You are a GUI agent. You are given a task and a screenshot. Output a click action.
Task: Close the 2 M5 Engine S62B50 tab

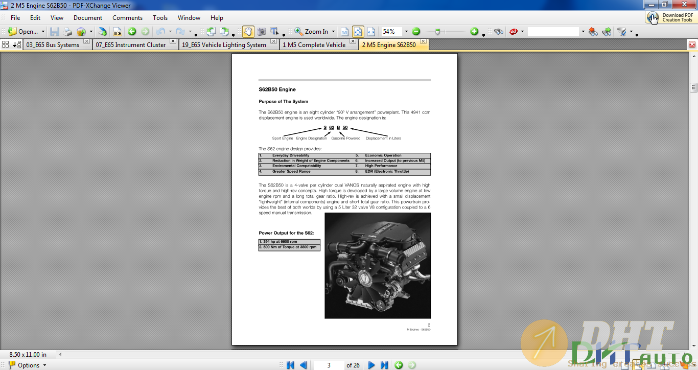pos(424,41)
